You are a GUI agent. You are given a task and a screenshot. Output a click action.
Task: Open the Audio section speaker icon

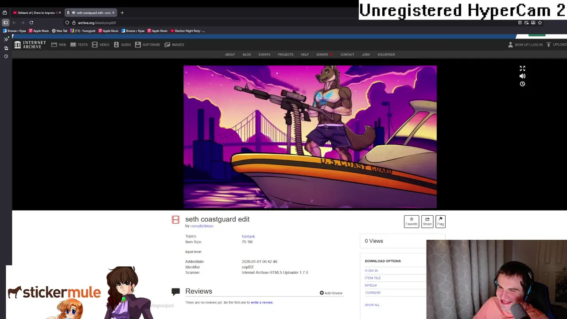pyautogui.click(x=117, y=45)
